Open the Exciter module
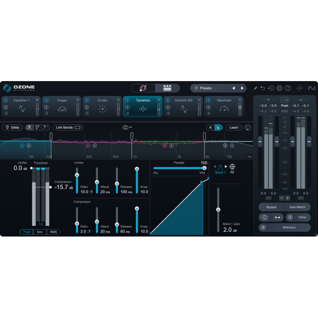318x318 pixels. pyautogui.click(x=103, y=100)
